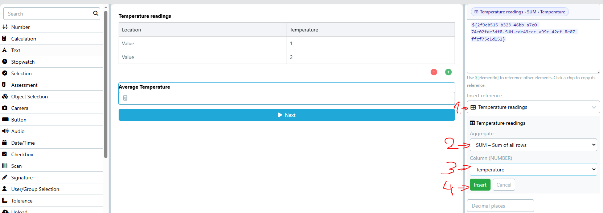This screenshot has width=603, height=213.
Task: Click the Assessment label in element list
Action: point(24,85)
